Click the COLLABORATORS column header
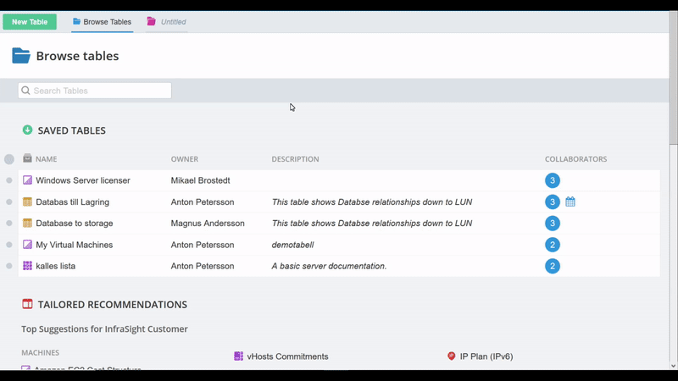678x381 pixels. [576, 159]
